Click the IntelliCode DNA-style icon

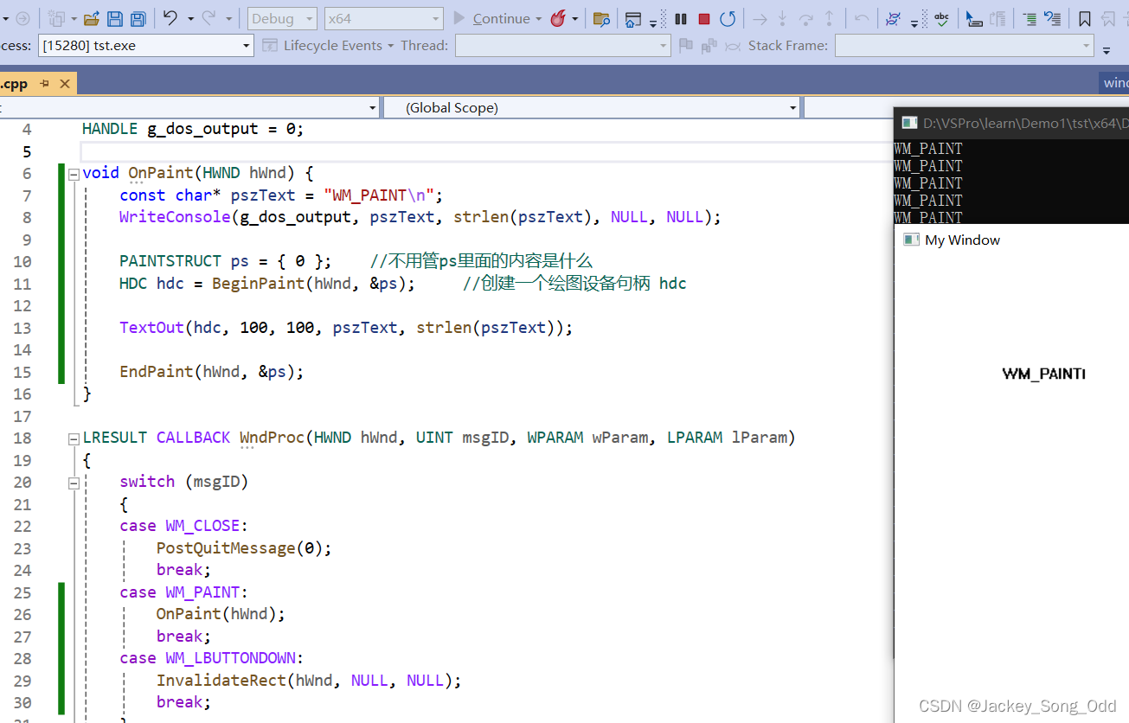coord(893,18)
